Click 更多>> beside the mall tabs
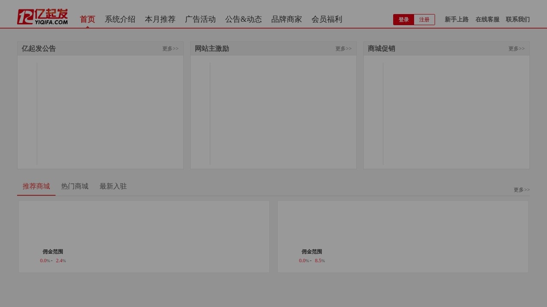The width and height of the screenshot is (547, 307). coord(521,190)
